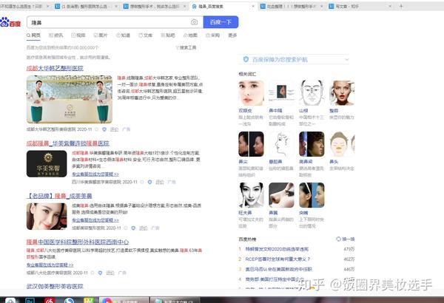Screen dimensions: 444x303
Task: Open the 鼻翼 related term image
Action: [x=281, y=195]
